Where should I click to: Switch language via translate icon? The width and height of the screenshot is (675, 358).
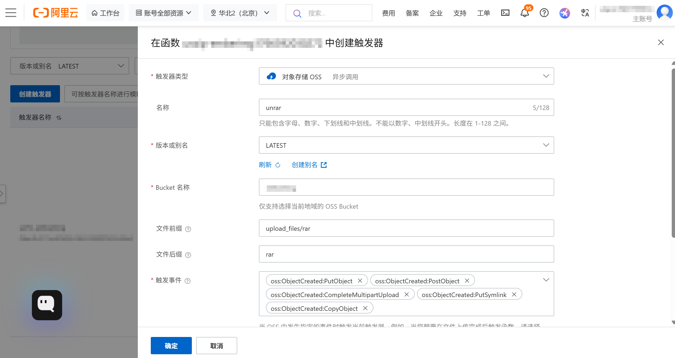click(585, 13)
